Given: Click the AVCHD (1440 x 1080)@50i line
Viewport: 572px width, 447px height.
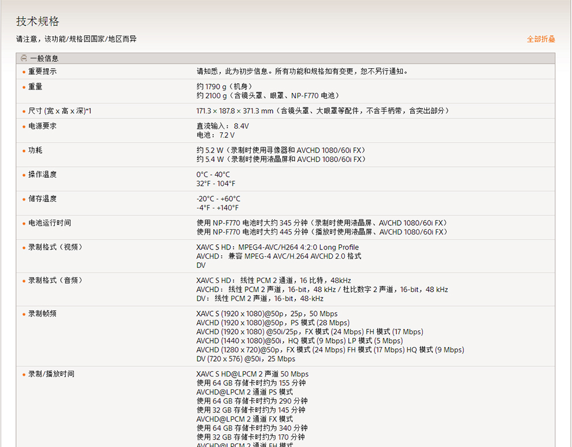Looking at the screenshot, I should [299, 341].
